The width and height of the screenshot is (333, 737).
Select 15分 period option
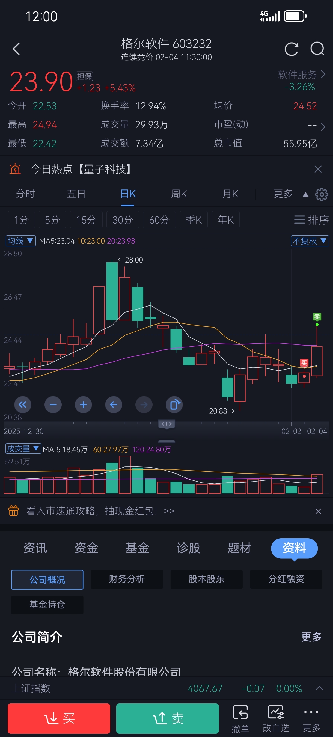[86, 220]
